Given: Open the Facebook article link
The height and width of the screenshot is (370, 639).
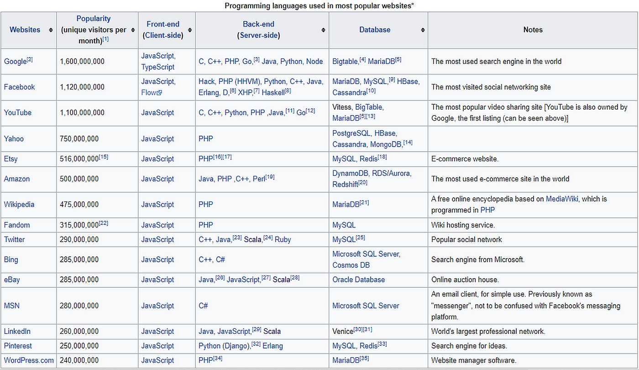Looking at the screenshot, I should [x=19, y=87].
